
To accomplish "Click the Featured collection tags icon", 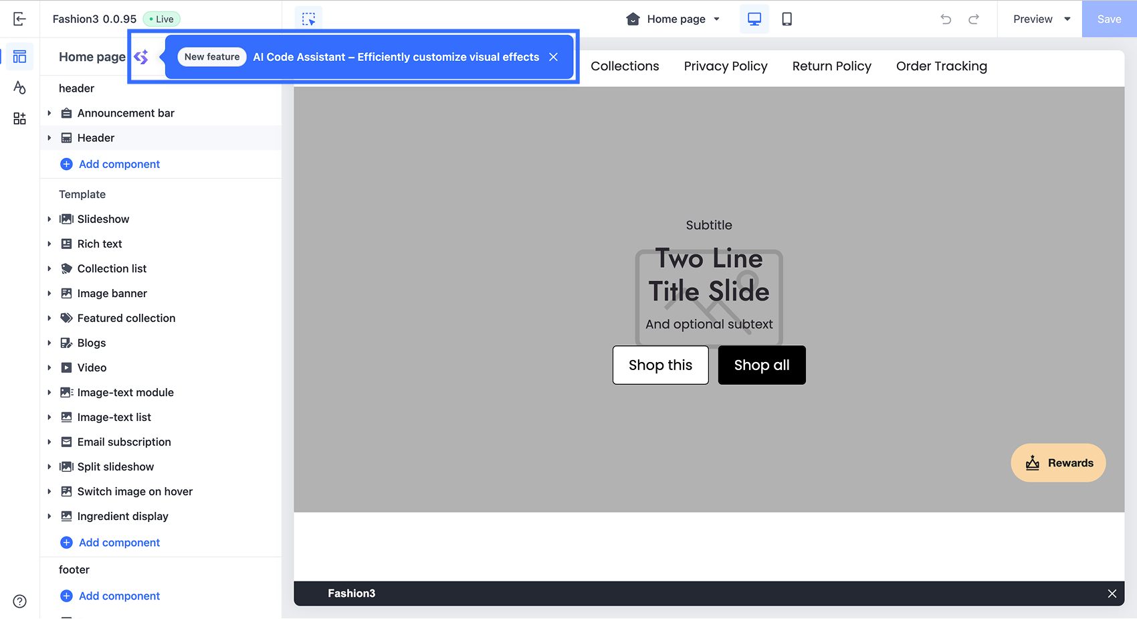I will coord(66,318).
